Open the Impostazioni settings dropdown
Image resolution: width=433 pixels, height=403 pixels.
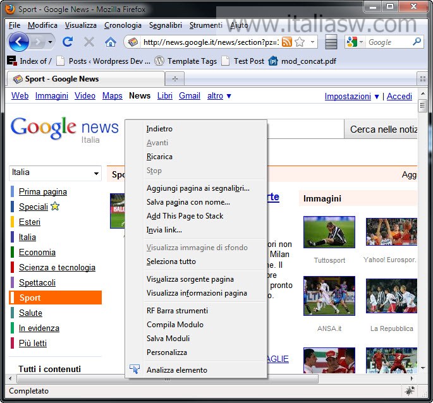pyautogui.click(x=352, y=97)
